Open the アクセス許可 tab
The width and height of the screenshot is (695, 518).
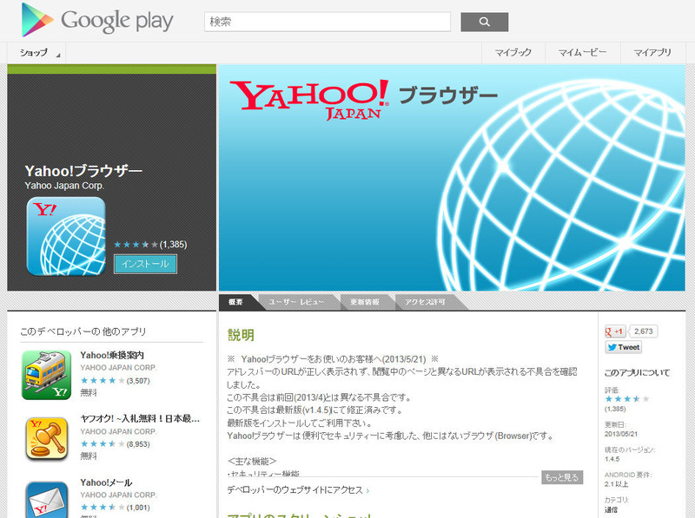[x=425, y=302]
